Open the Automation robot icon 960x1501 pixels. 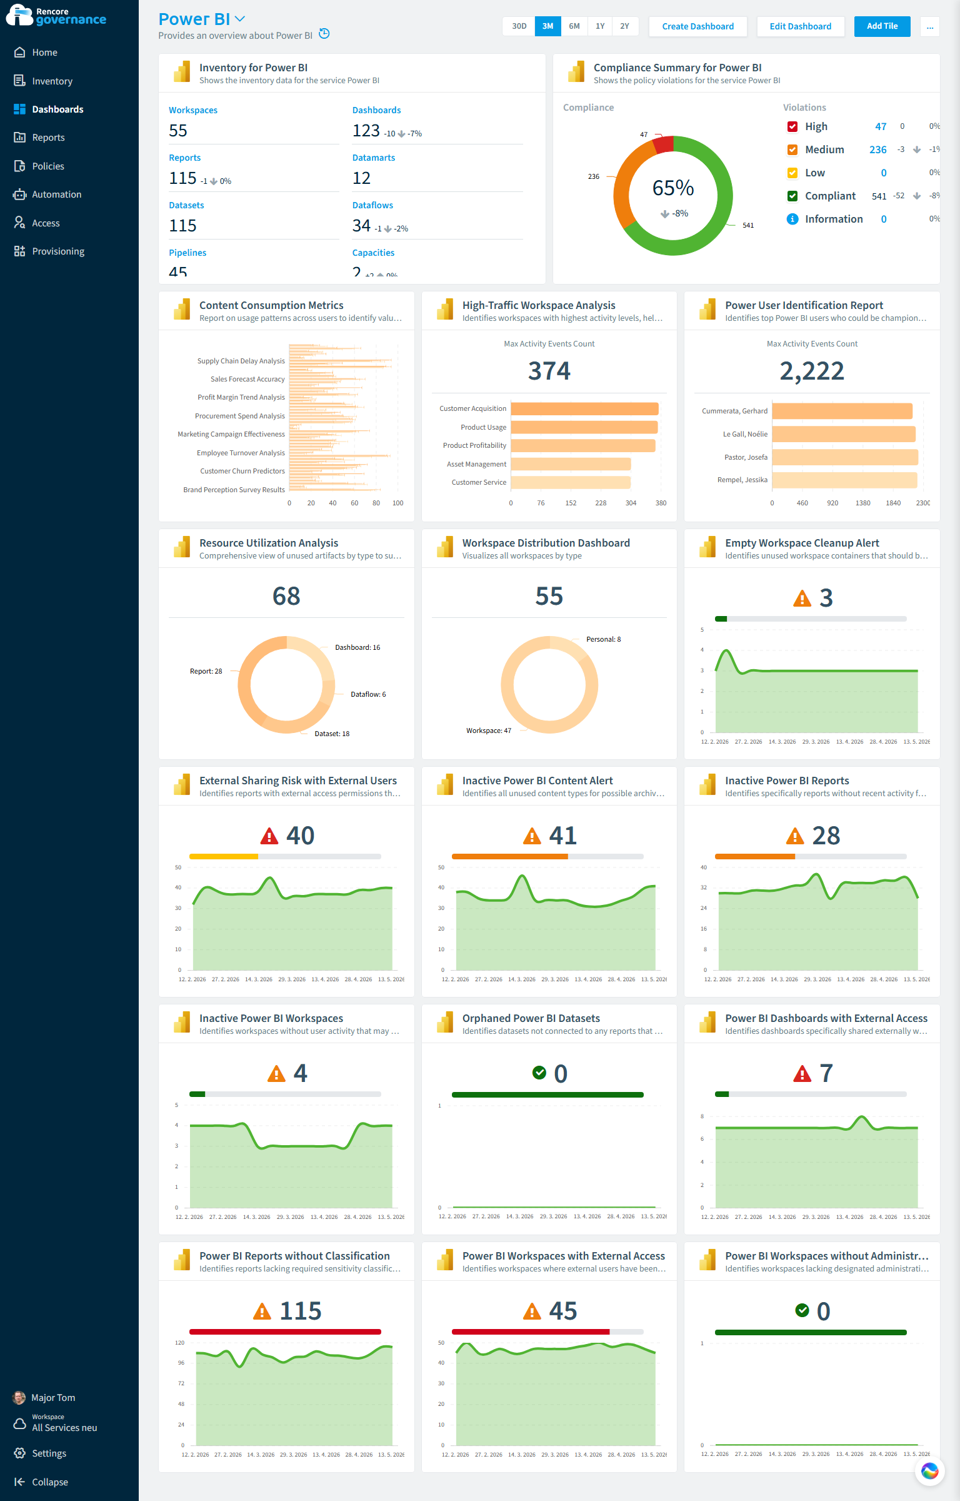(x=19, y=194)
